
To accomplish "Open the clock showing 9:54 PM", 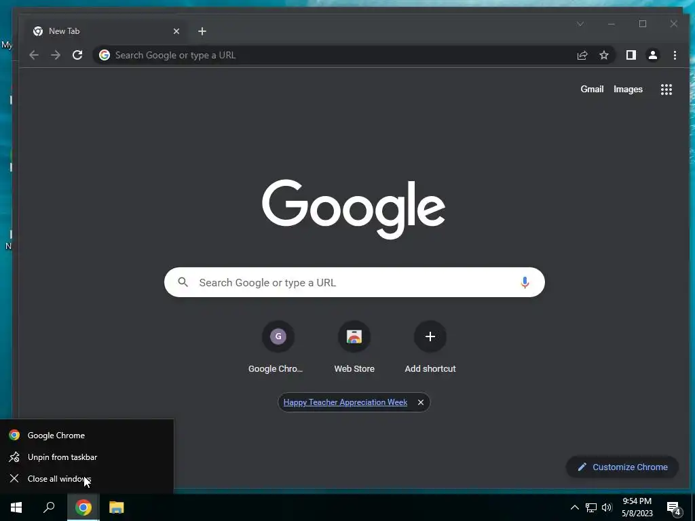I will point(637,507).
